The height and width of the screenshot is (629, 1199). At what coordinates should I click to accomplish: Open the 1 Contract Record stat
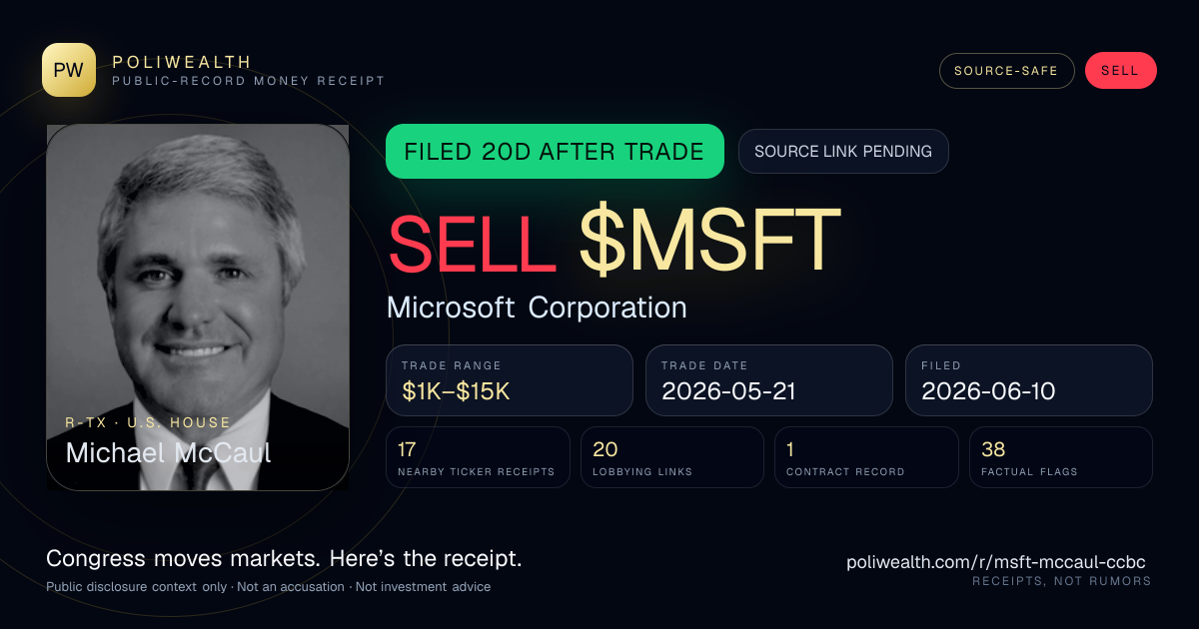point(866,457)
